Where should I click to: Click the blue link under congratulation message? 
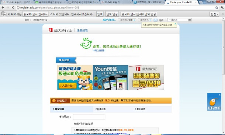tap(99, 51)
